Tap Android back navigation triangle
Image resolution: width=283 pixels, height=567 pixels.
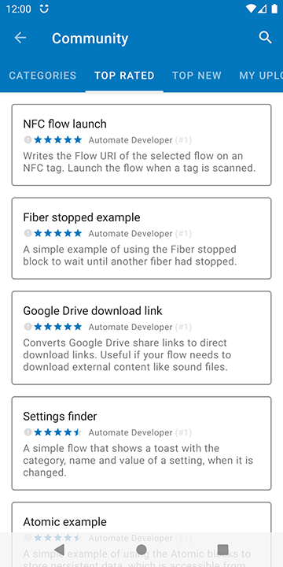[x=59, y=550]
